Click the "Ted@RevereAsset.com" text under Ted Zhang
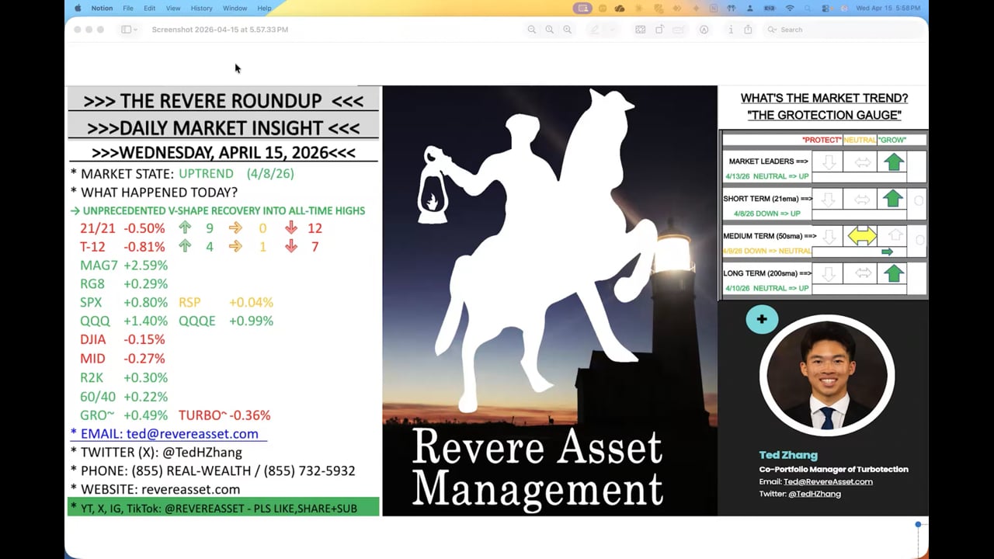 pos(828,481)
